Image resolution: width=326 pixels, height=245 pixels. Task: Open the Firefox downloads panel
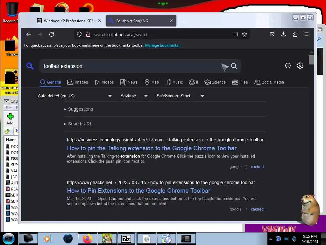(283, 34)
